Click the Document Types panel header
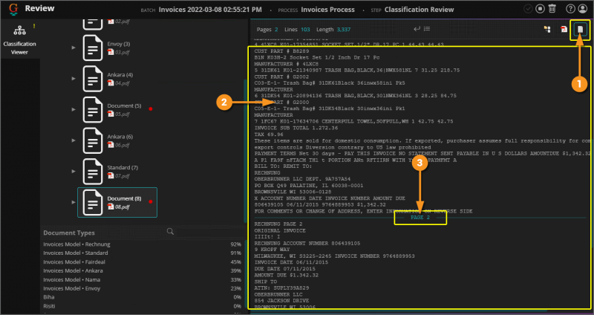 coord(69,233)
